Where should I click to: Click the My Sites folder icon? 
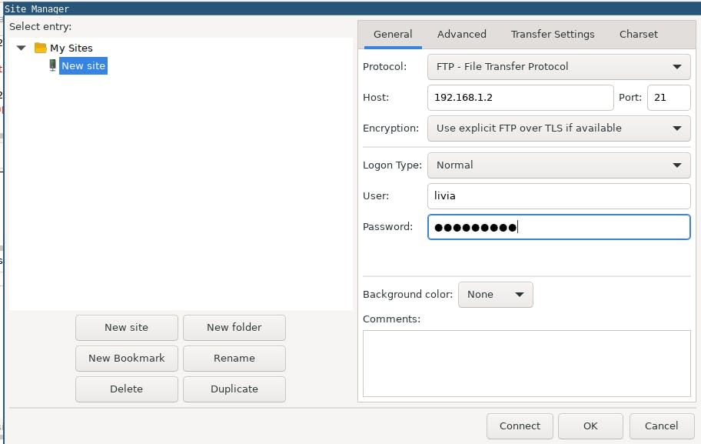coord(42,48)
